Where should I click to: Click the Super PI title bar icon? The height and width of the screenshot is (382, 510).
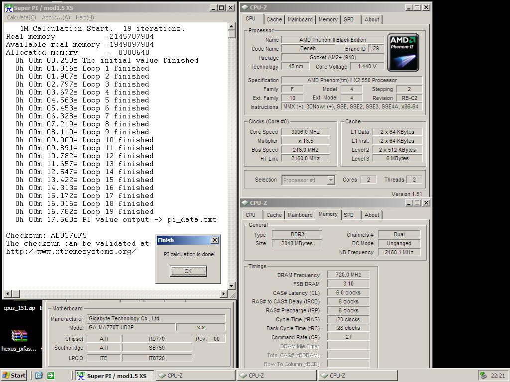(x=8, y=7)
